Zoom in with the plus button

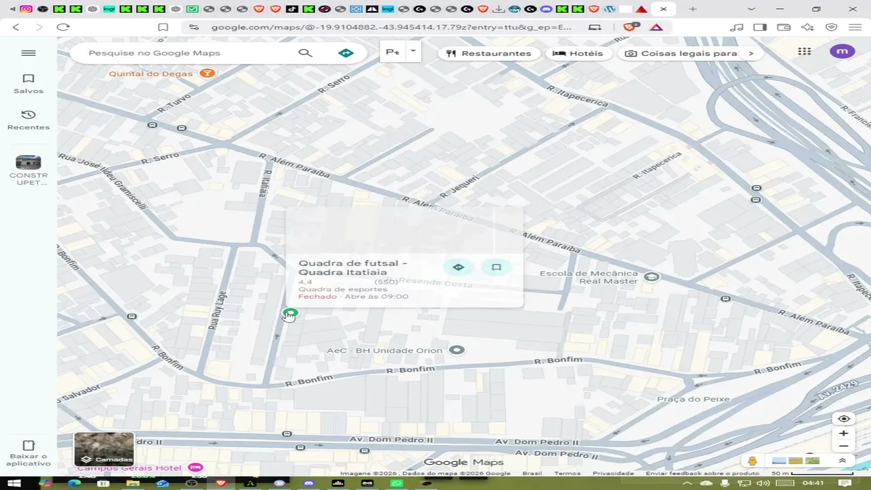pyautogui.click(x=844, y=434)
